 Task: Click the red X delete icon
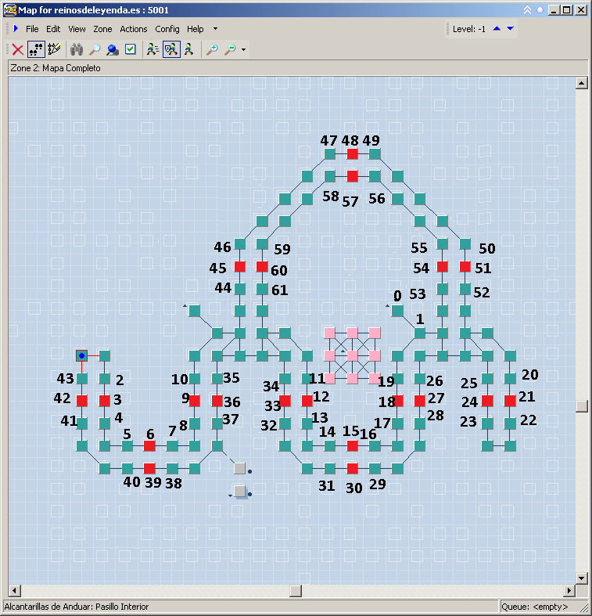click(17, 49)
